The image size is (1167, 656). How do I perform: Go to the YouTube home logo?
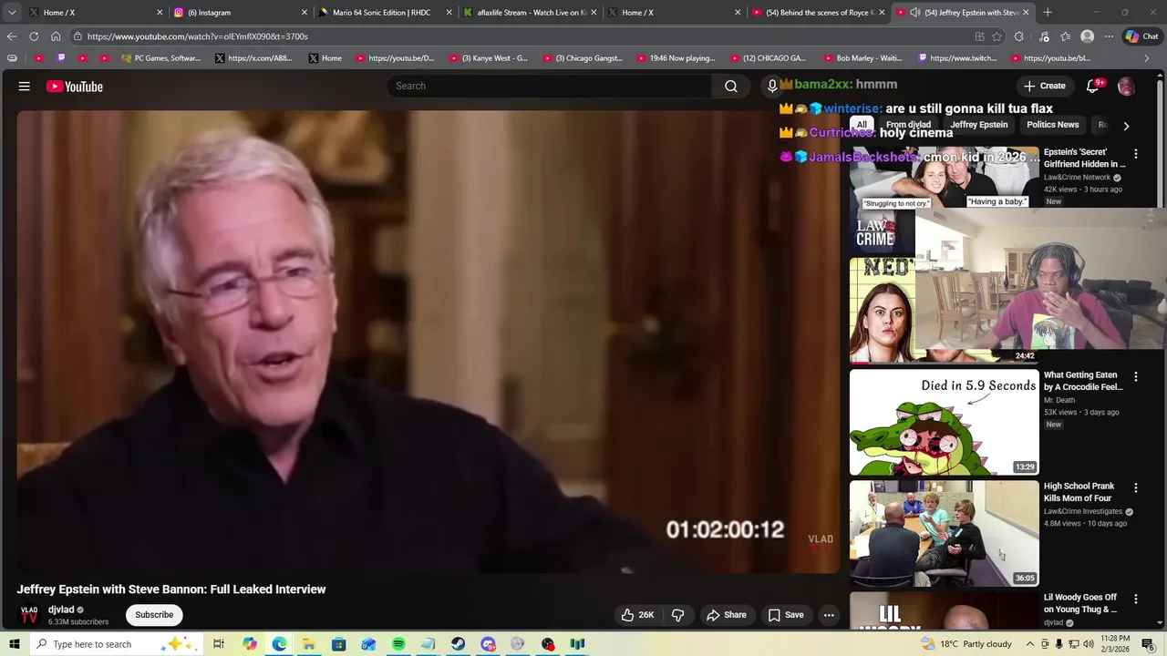click(75, 87)
